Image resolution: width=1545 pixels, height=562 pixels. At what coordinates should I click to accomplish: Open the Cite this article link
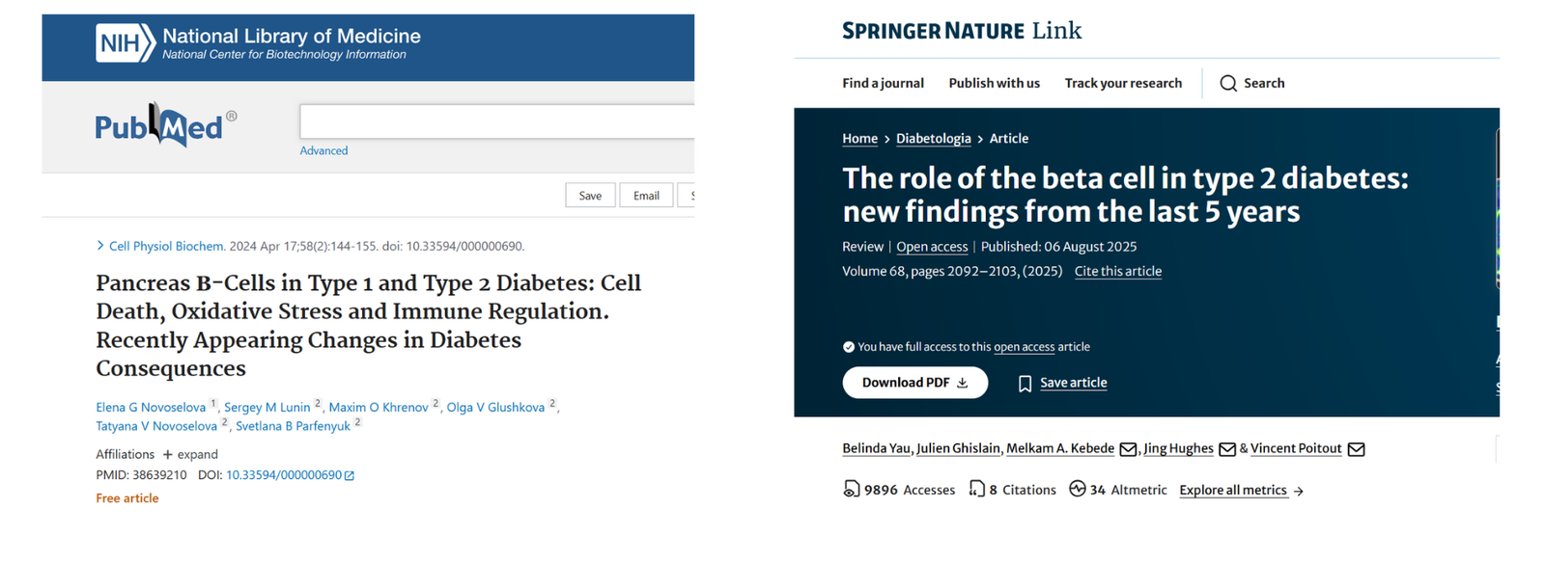tap(1117, 272)
